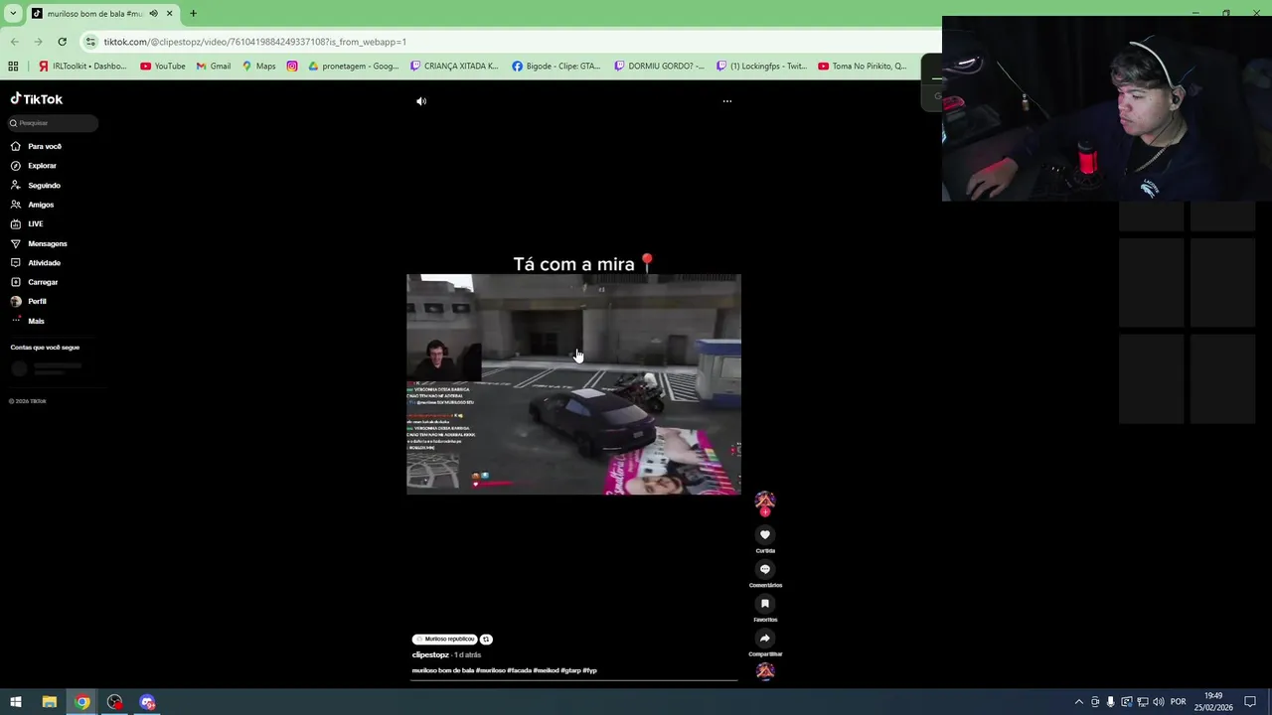The image size is (1272, 715).
Task: Open the system volume speaker icon
Action: 1159,702
